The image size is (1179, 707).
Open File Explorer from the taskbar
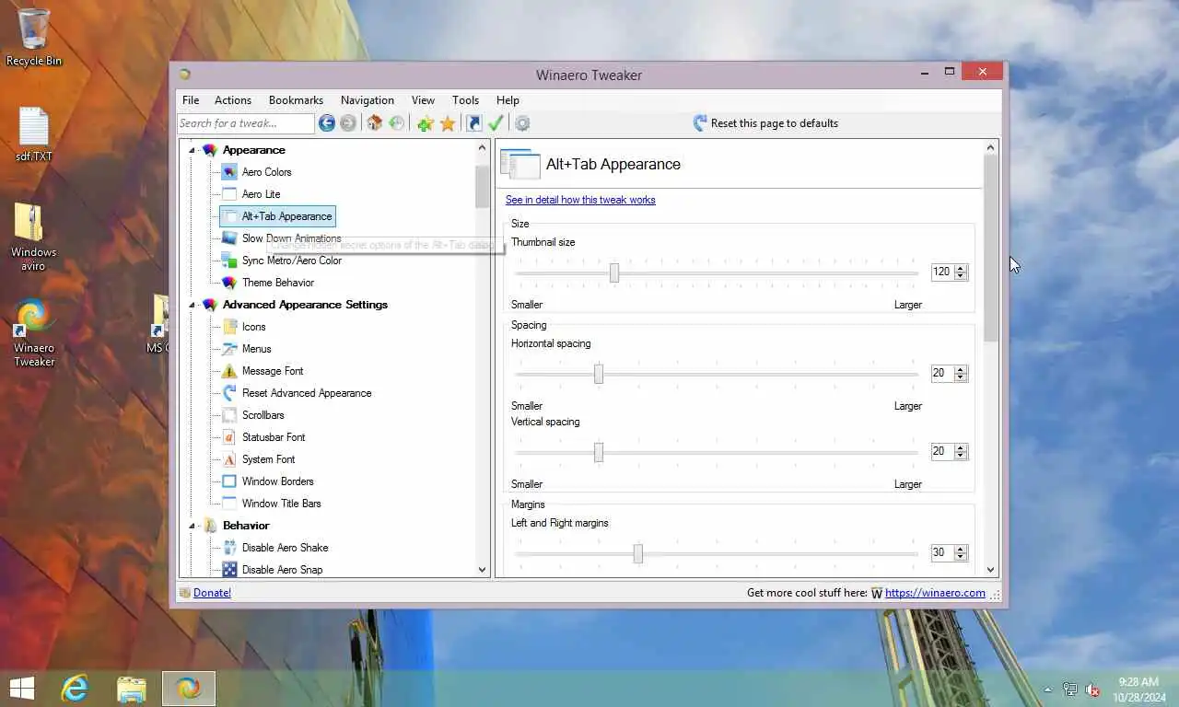click(132, 688)
